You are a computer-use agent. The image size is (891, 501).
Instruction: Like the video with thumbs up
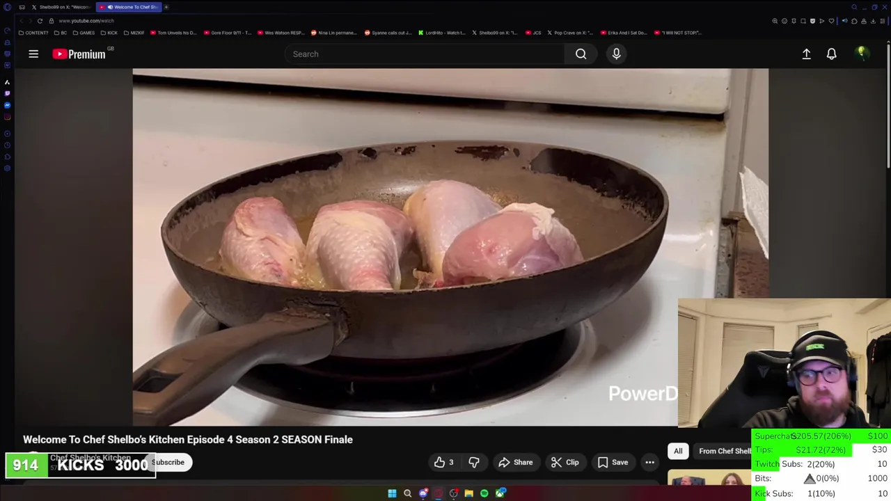pyautogui.click(x=443, y=462)
